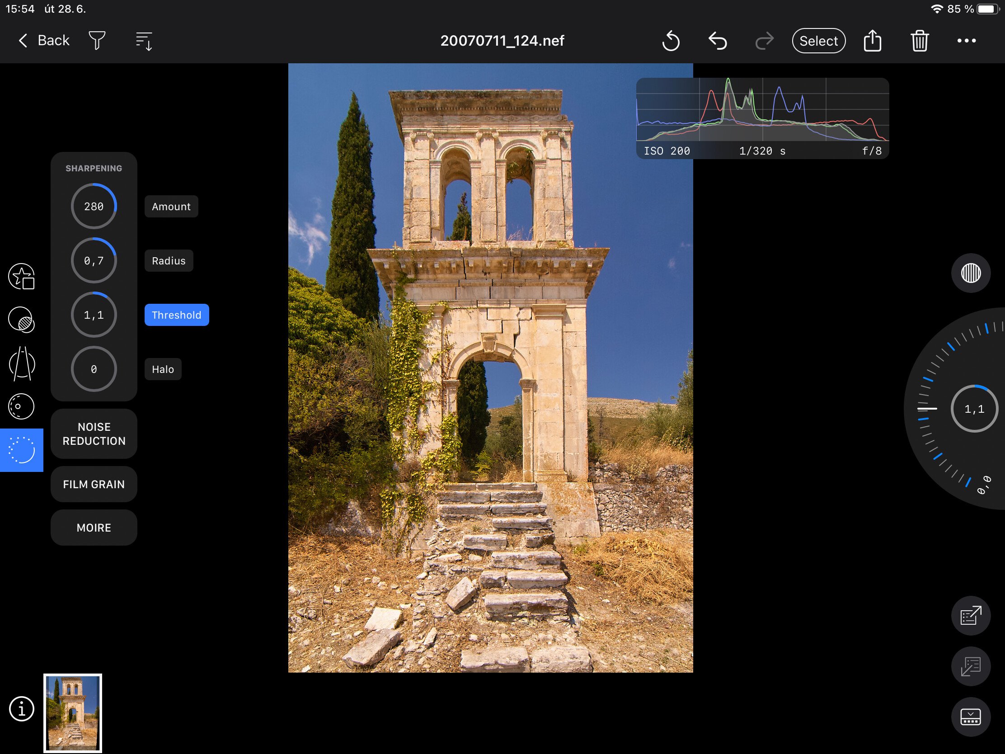This screenshot has height=754, width=1005.
Task: Select the tower photo thumbnail in filmstrip
Action: 73,713
